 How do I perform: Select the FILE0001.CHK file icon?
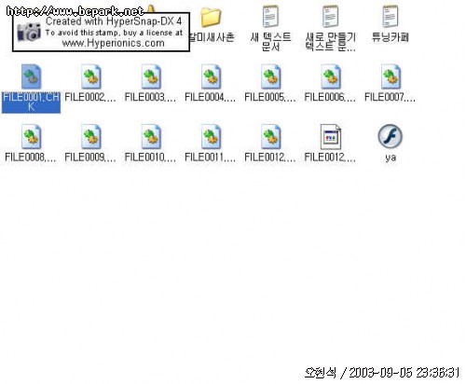pyautogui.click(x=31, y=76)
